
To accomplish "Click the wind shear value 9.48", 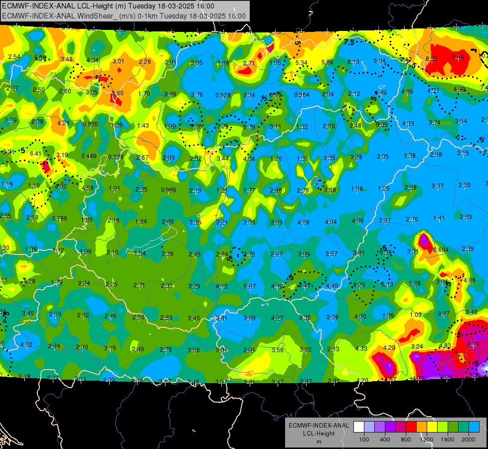I will (x=458, y=57).
